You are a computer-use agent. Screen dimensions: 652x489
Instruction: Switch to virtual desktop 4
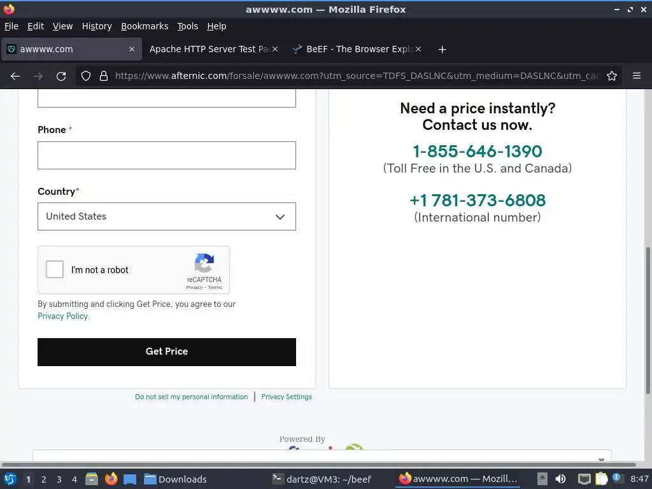(x=74, y=479)
